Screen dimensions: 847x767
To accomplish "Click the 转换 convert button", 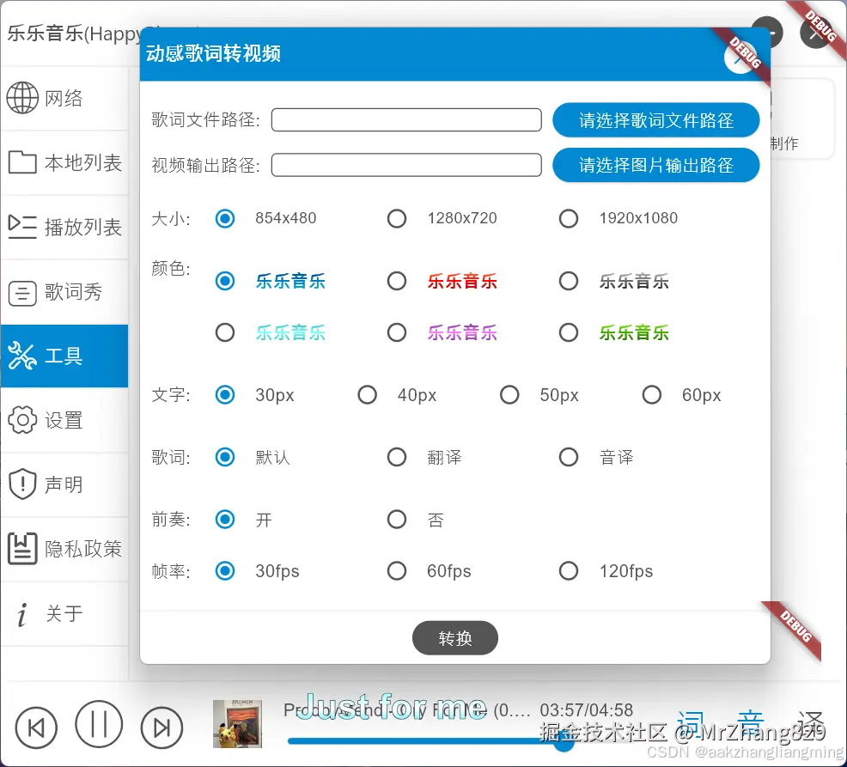I will [x=454, y=638].
